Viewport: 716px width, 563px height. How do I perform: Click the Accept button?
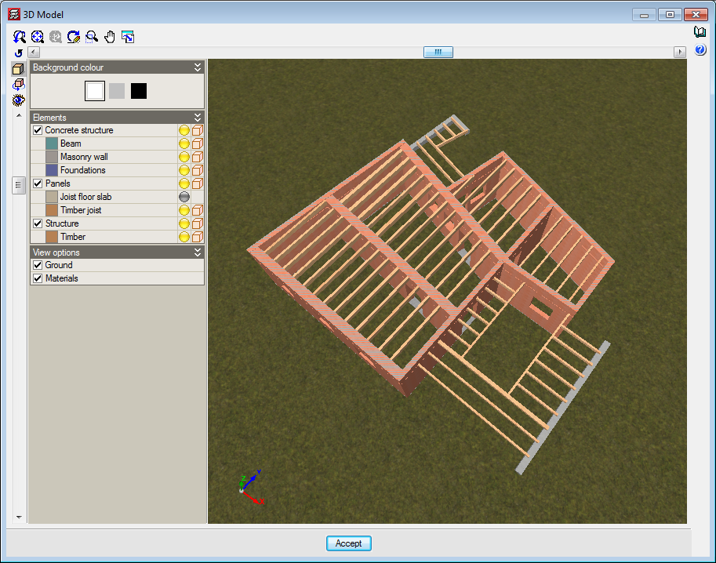(348, 543)
